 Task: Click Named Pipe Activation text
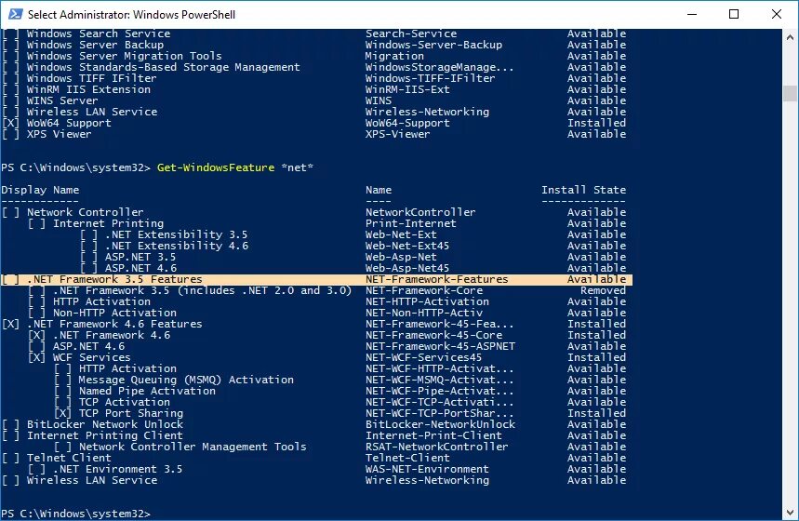[147, 391]
